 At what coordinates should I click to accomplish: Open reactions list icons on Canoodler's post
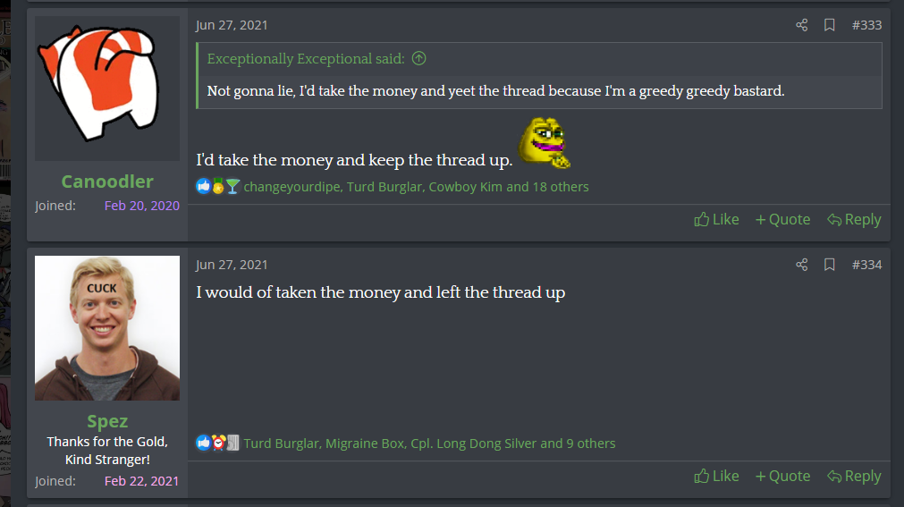pos(218,186)
